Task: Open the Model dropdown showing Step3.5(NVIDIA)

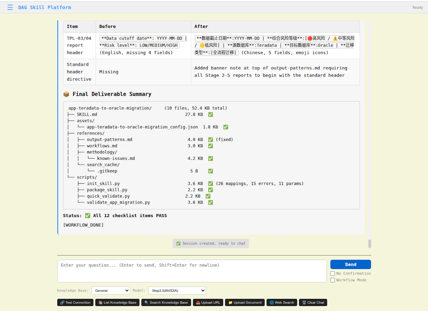Action: [x=177, y=291]
